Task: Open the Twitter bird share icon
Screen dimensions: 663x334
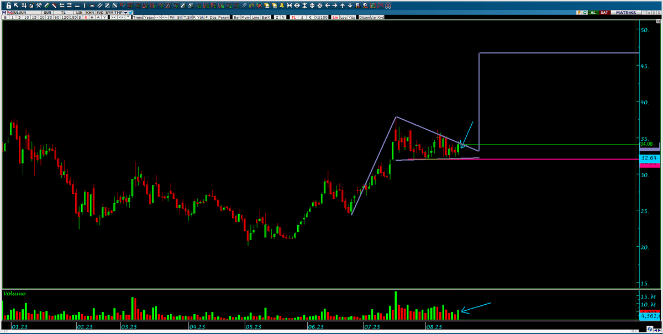Action: point(130,12)
